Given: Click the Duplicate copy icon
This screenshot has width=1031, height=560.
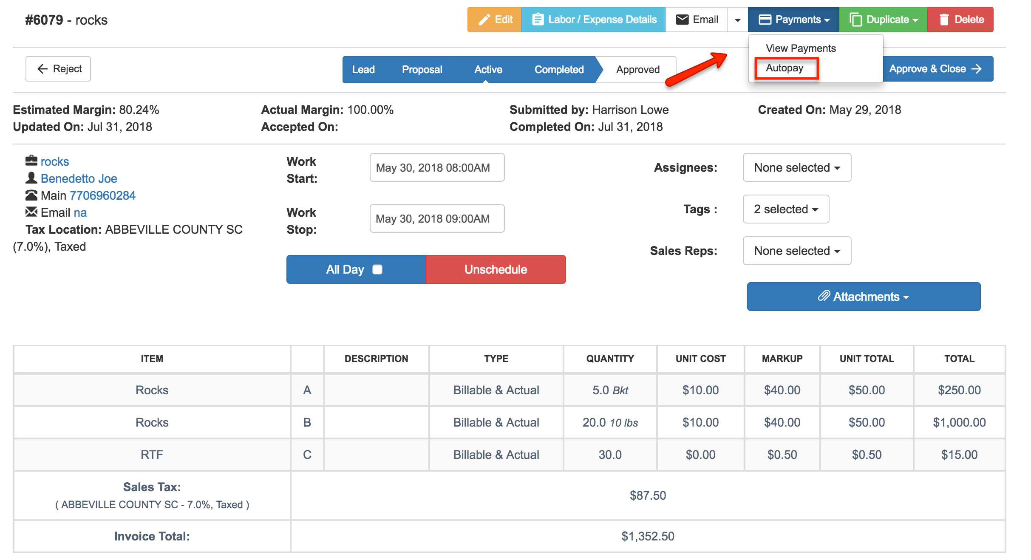Looking at the screenshot, I should tap(855, 20).
